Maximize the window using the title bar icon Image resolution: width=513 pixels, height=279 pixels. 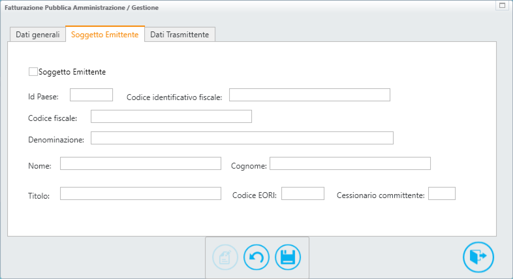503,6
